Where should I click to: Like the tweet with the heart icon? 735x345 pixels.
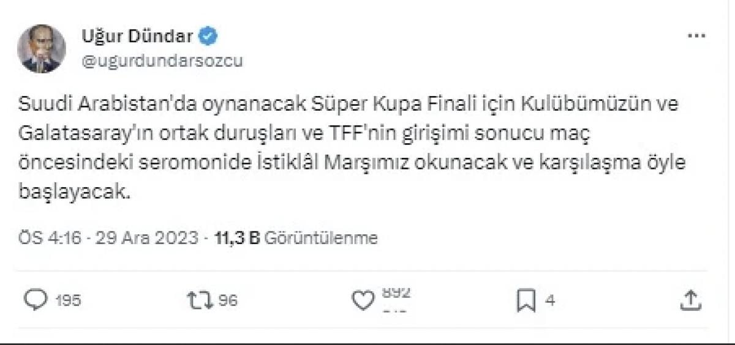coord(363,300)
